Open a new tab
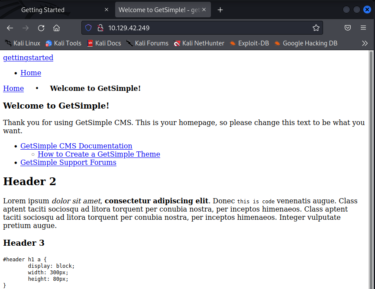This screenshot has width=375, height=289. tap(220, 10)
